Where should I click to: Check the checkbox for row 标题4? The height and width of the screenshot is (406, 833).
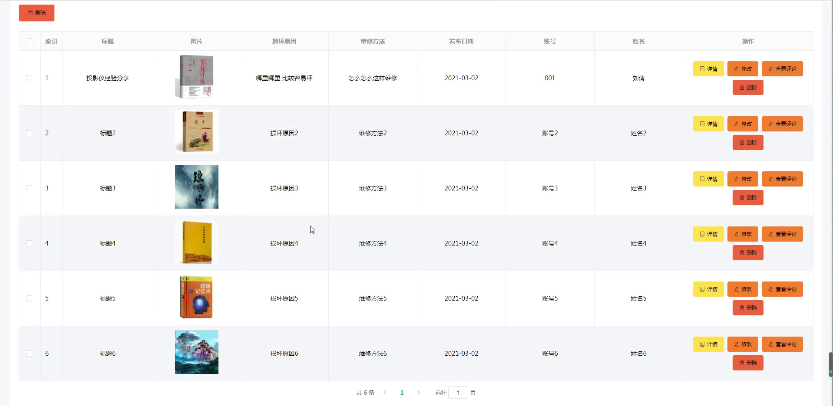click(x=29, y=243)
